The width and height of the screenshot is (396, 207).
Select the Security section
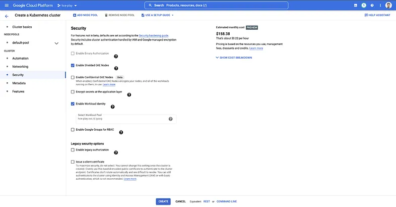(x=18, y=75)
